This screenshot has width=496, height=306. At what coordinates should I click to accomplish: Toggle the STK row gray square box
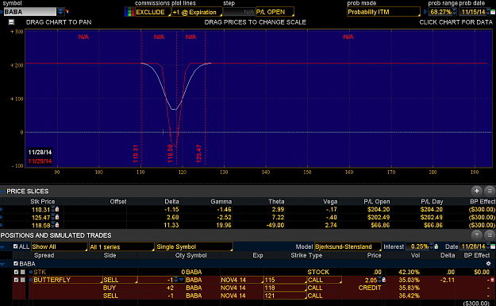click(x=23, y=272)
